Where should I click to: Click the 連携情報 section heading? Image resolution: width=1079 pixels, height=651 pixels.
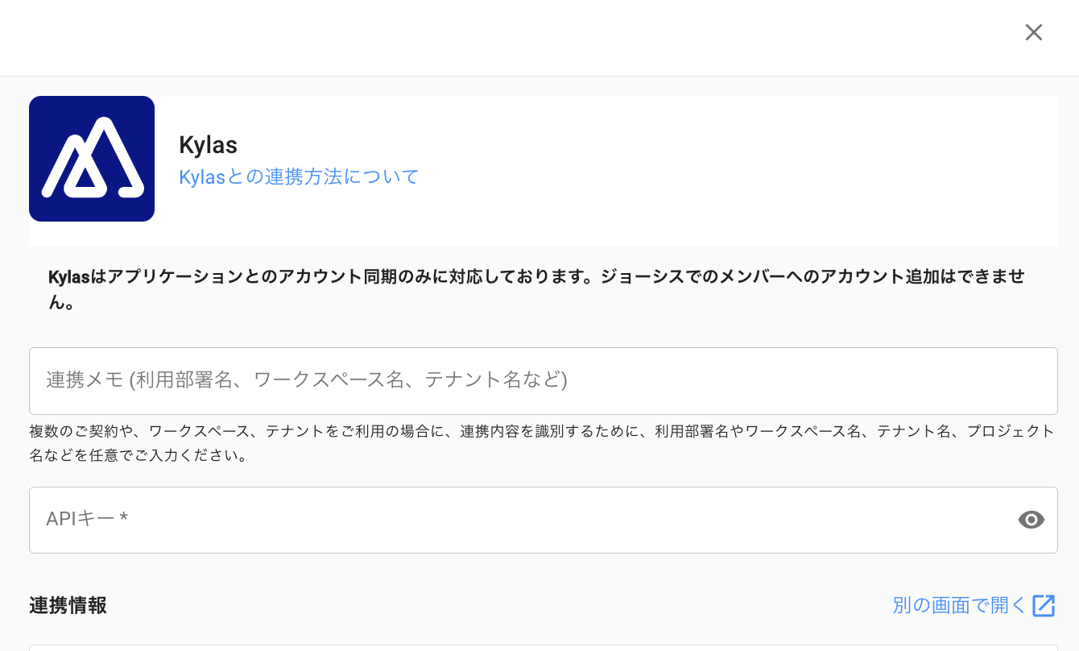point(68,606)
